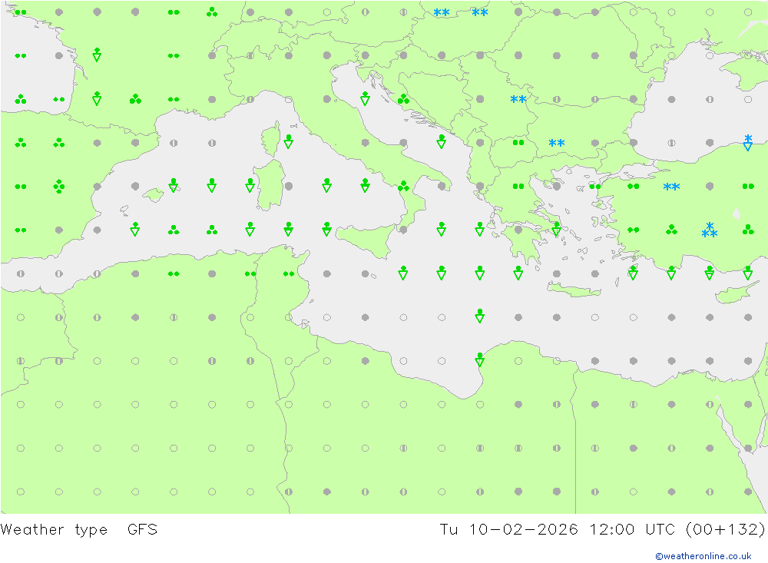Screen dimensions: 768x563
Task: Click the three-dot rain symbol on the Croatian coast
Action: [x=403, y=98]
